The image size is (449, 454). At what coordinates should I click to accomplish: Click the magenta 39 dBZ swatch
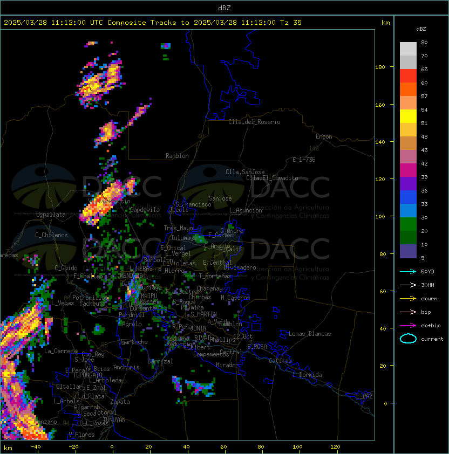tap(408, 170)
